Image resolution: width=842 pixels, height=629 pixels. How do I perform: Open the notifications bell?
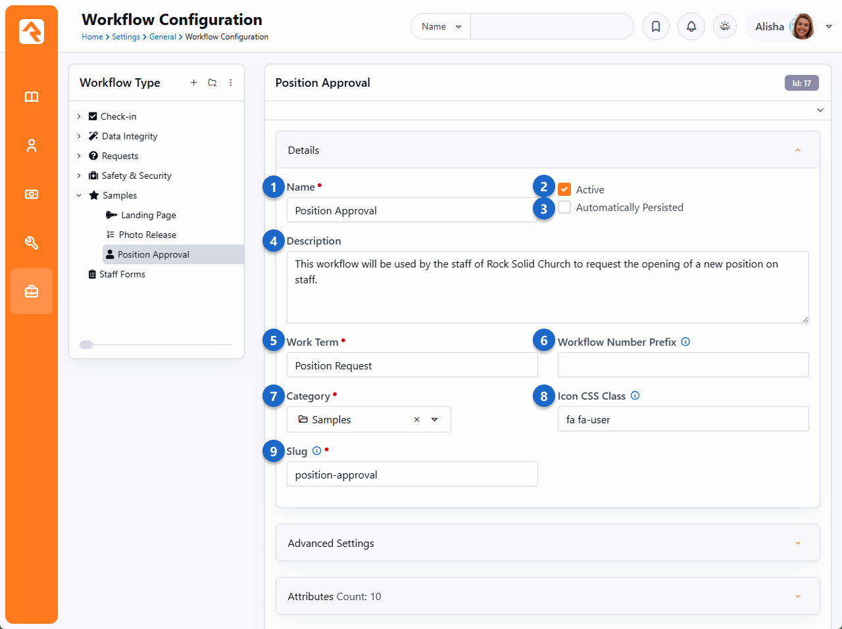(691, 26)
